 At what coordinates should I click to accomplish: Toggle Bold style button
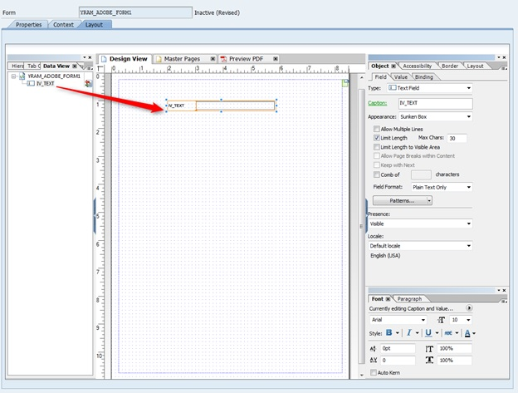389,333
